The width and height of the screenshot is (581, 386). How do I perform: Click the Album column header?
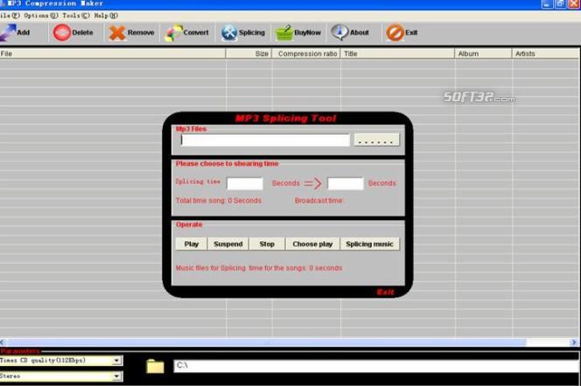(483, 53)
